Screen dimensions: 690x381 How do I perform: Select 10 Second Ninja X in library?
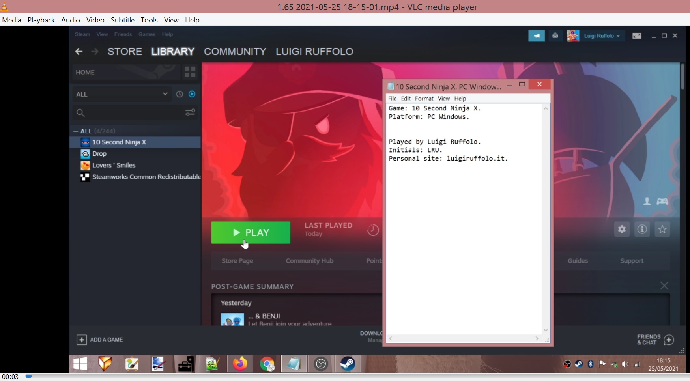pyautogui.click(x=135, y=142)
